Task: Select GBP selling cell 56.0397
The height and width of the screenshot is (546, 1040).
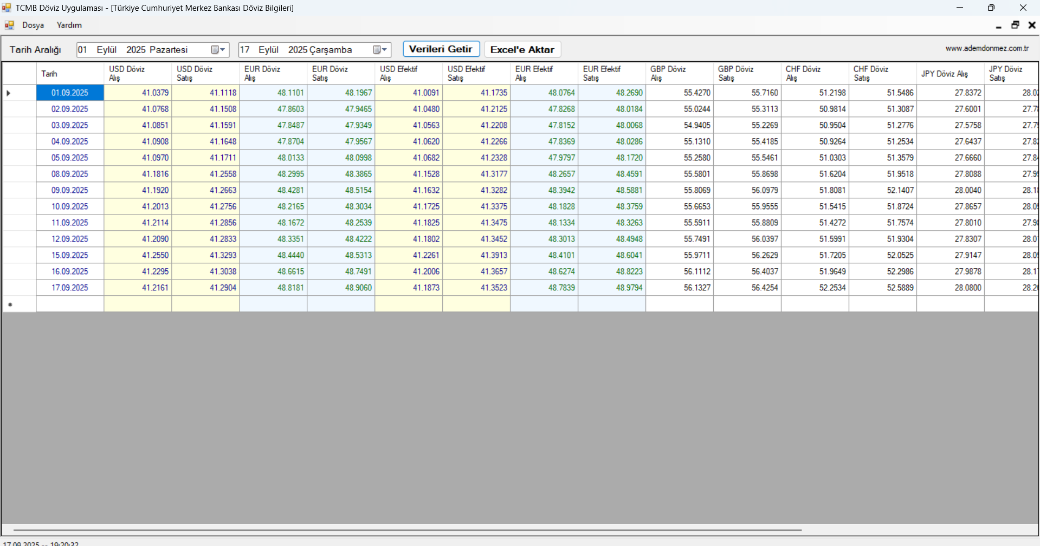Action: coord(747,239)
